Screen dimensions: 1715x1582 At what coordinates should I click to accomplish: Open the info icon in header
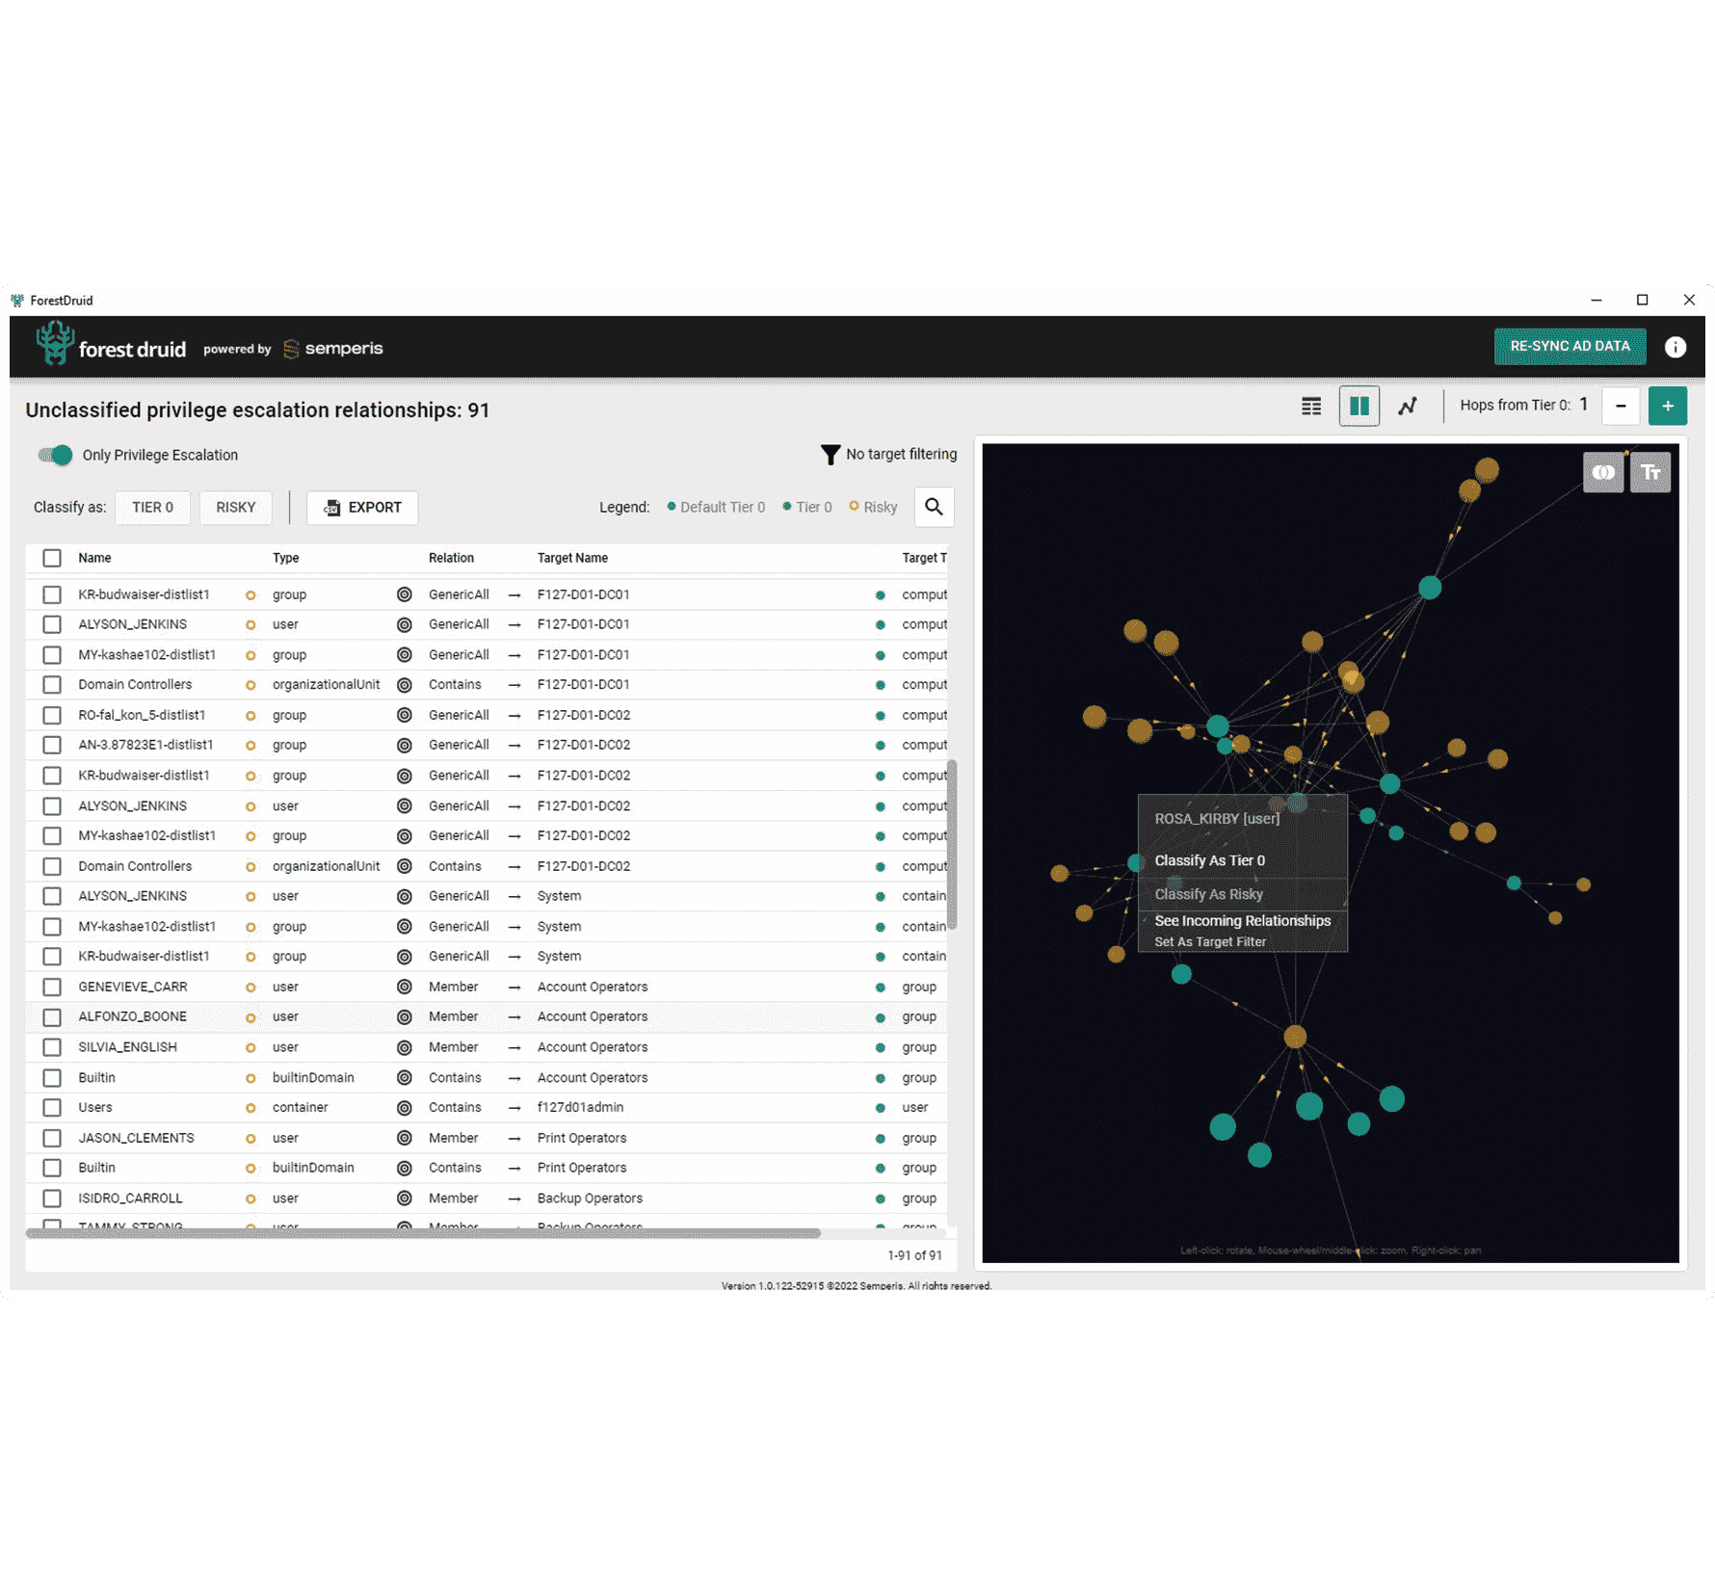point(1675,348)
